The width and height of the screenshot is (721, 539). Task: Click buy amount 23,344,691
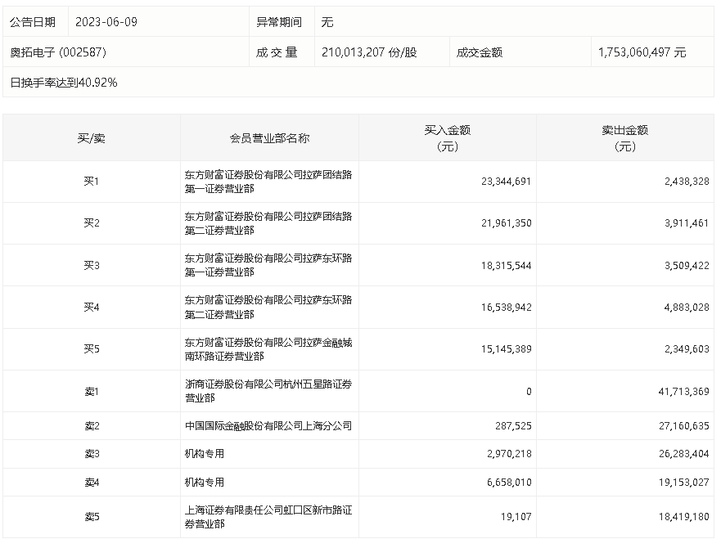click(507, 182)
